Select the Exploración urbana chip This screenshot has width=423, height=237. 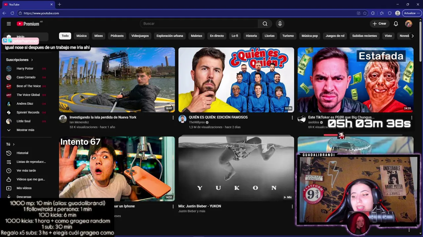point(170,36)
